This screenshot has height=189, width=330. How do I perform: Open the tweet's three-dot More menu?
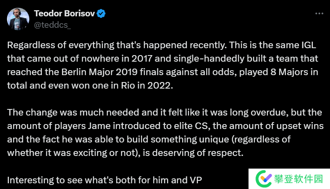pyautogui.click(x=319, y=13)
